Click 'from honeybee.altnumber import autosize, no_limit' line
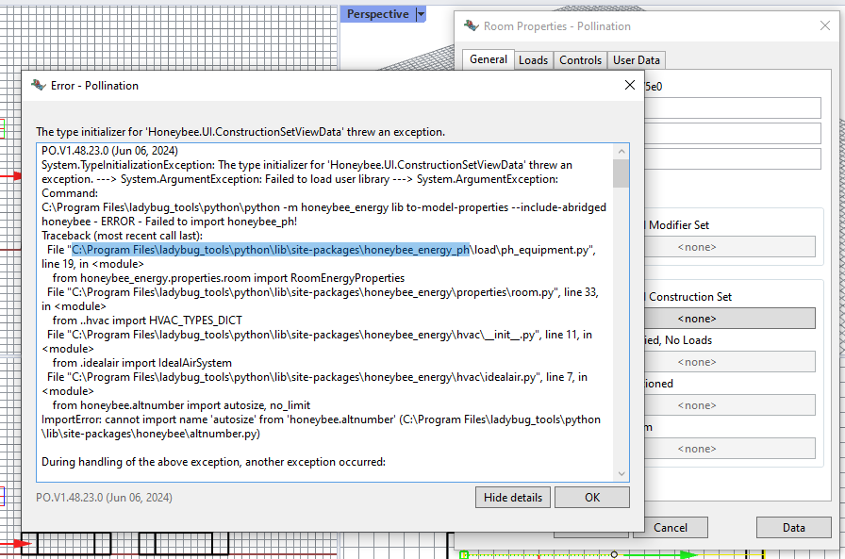Image resolution: width=845 pixels, height=559 pixels. pos(182,405)
